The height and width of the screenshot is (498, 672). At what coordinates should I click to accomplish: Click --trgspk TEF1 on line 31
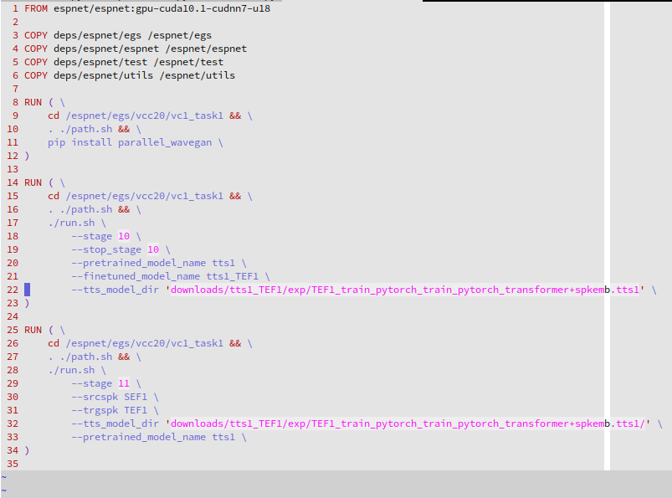click(110, 410)
